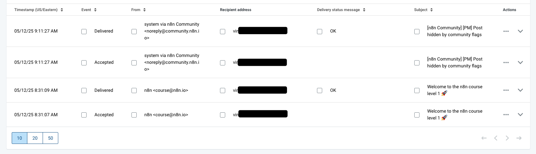Show 50 rows per page
Screen dimensions: 536x154
[x=50, y=138]
